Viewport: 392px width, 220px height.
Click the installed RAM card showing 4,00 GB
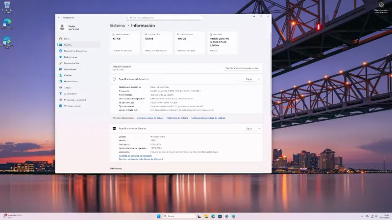(x=190, y=43)
